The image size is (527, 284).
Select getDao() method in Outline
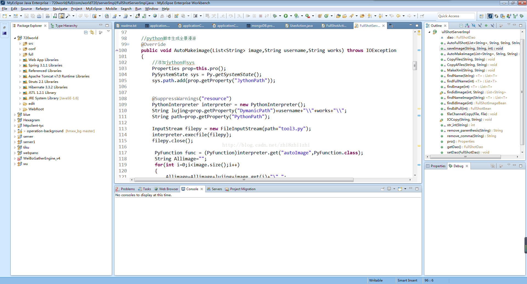(x=465, y=147)
